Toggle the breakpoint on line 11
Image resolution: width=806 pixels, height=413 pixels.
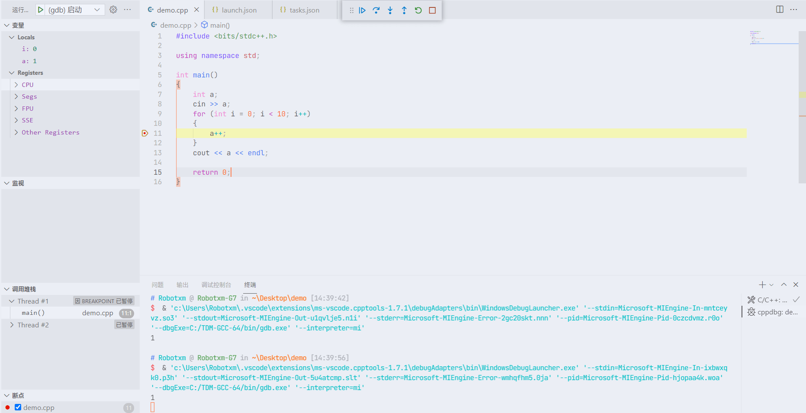[x=145, y=133]
